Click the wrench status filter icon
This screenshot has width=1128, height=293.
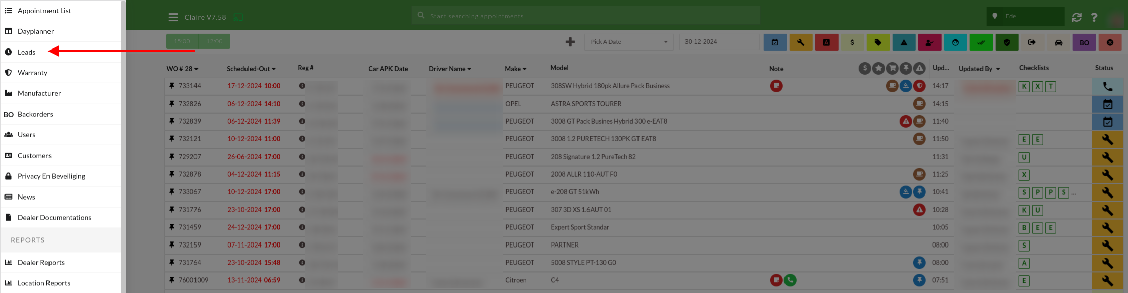[x=800, y=42]
